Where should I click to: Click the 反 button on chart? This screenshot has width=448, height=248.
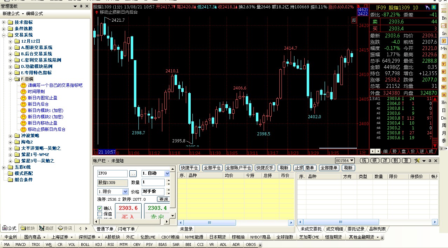click(354, 20)
